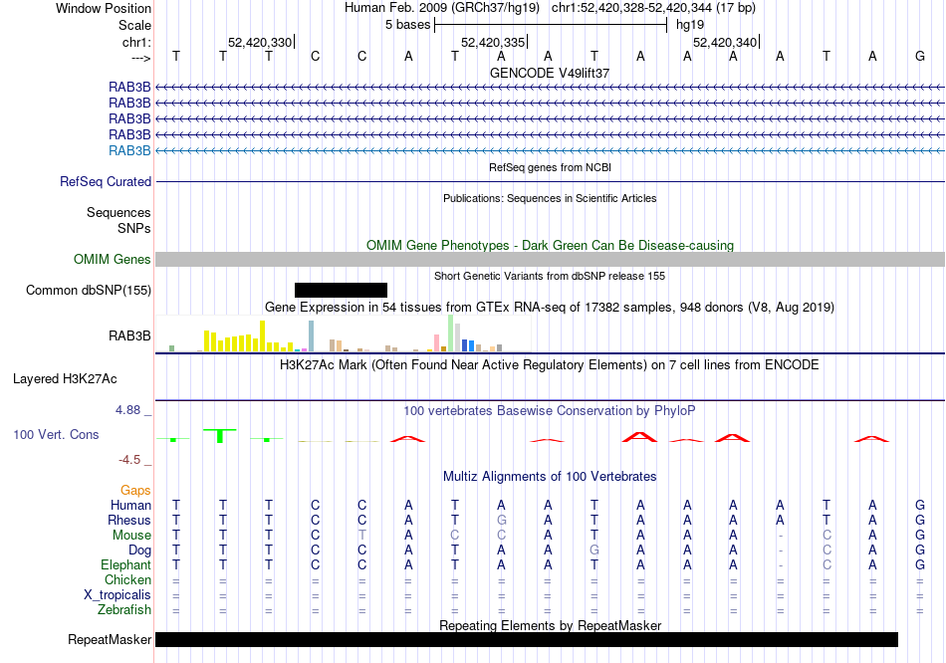Click the Gaps label in Multiz alignment
Screen dimensions: 946x663
[x=135, y=491]
